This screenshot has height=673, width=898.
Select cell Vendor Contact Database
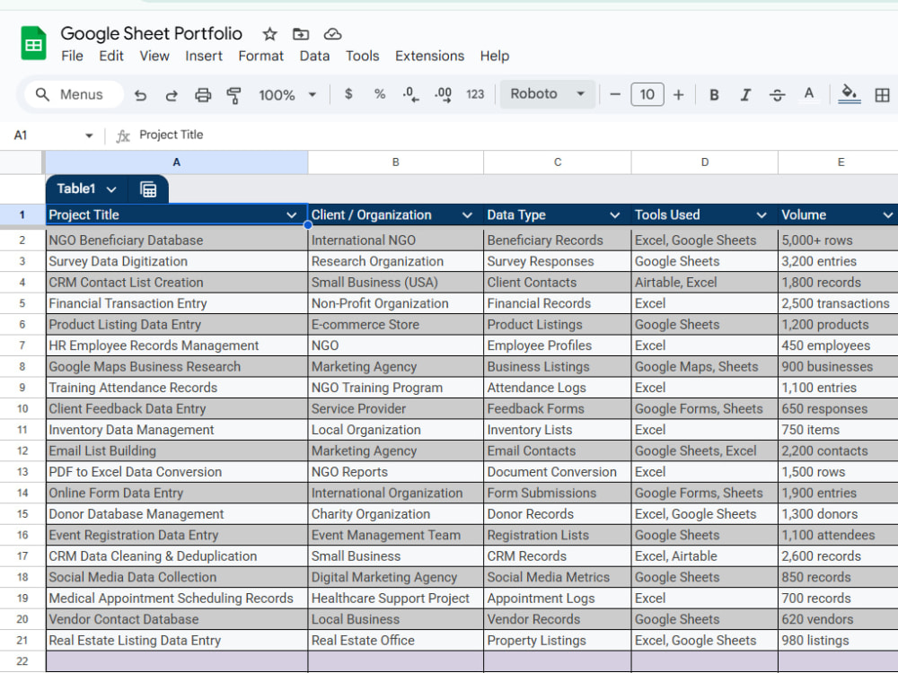click(176, 619)
